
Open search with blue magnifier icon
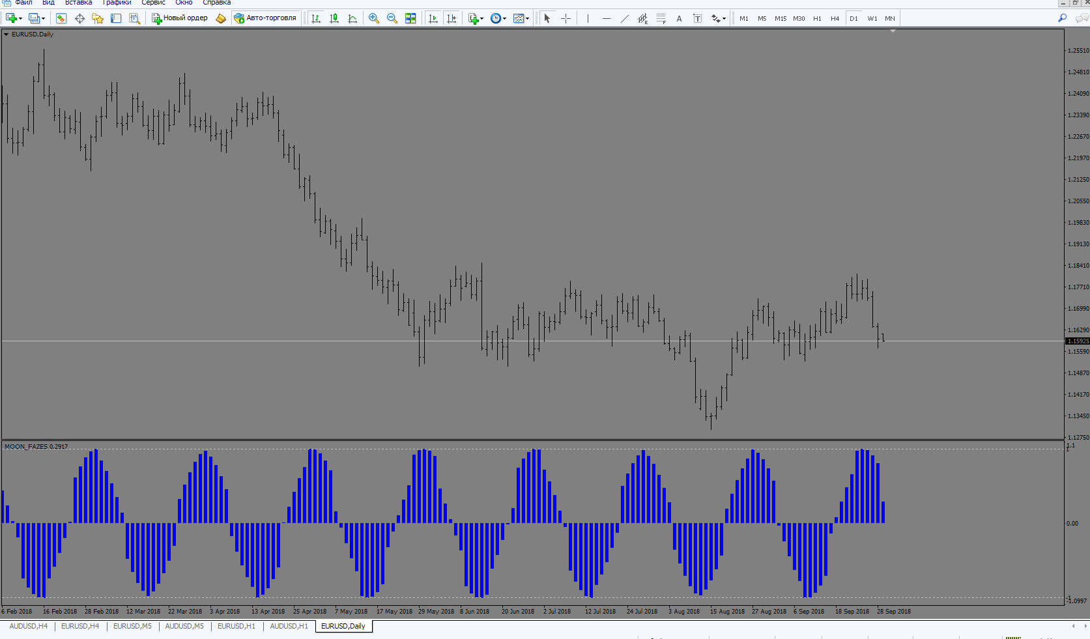point(1063,18)
